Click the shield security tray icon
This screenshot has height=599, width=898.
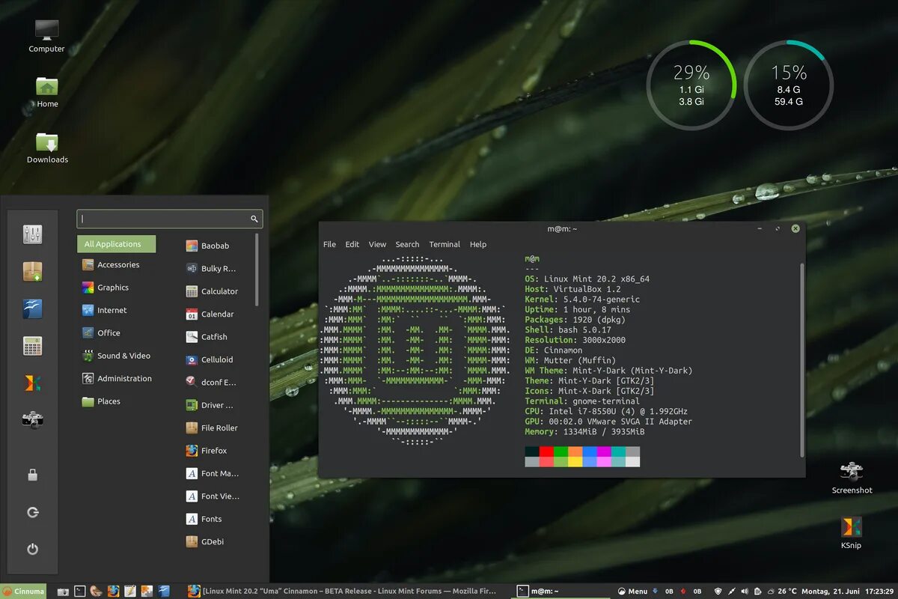[x=718, y=591]
